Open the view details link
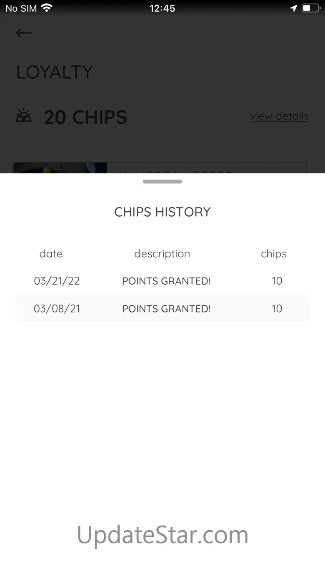This screenshot has height=578, width=325. pyautogui.click(x=279, y=116)
